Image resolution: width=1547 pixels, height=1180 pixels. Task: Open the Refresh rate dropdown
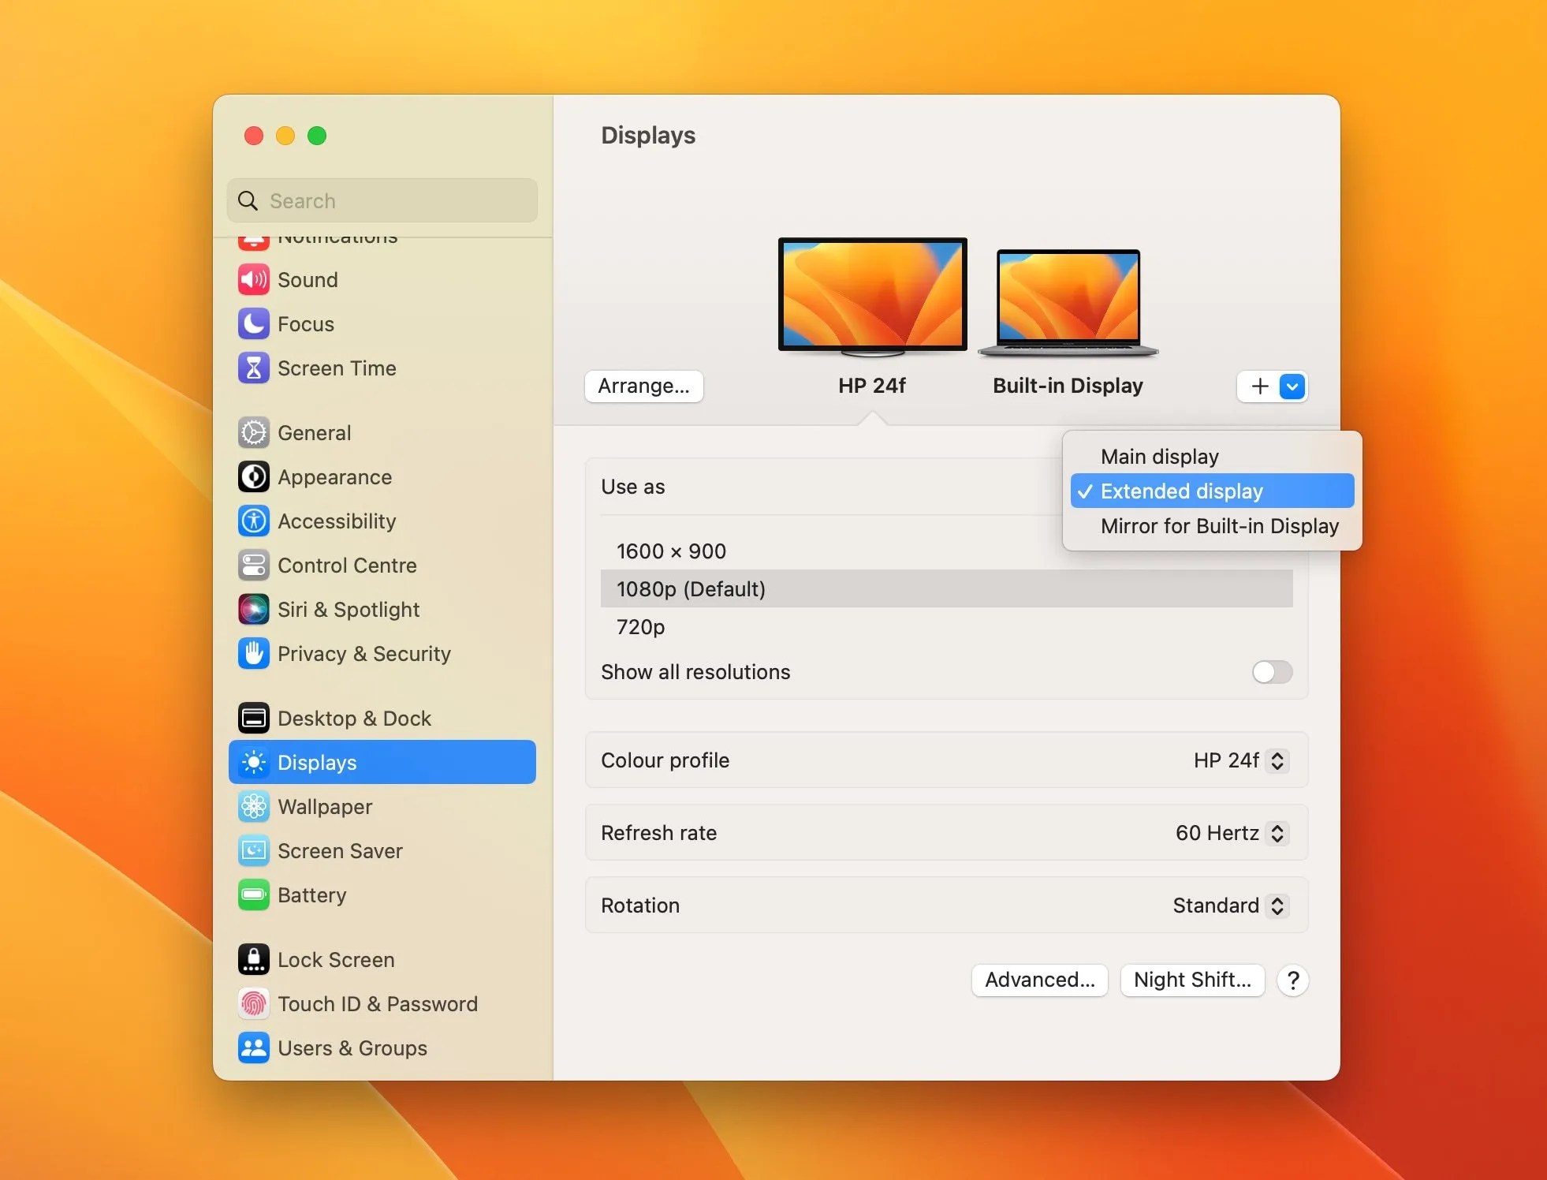pos(1277,833)
